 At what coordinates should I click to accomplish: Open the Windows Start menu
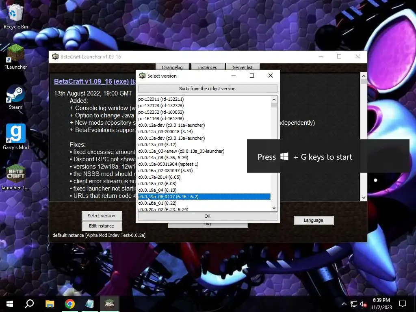click(x=10, y=304)
